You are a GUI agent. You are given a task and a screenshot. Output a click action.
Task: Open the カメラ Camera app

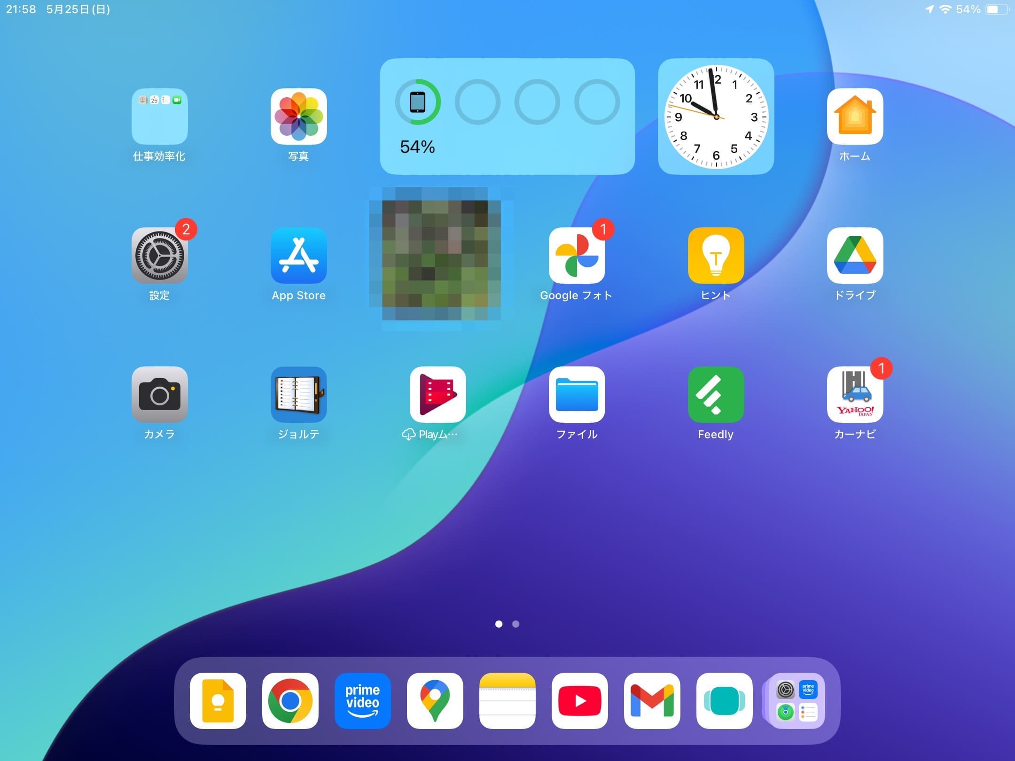point(160,395)
